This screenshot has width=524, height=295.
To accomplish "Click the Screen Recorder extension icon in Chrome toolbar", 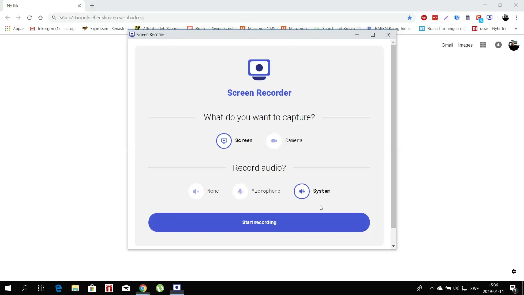I will (x=490, y=18).
